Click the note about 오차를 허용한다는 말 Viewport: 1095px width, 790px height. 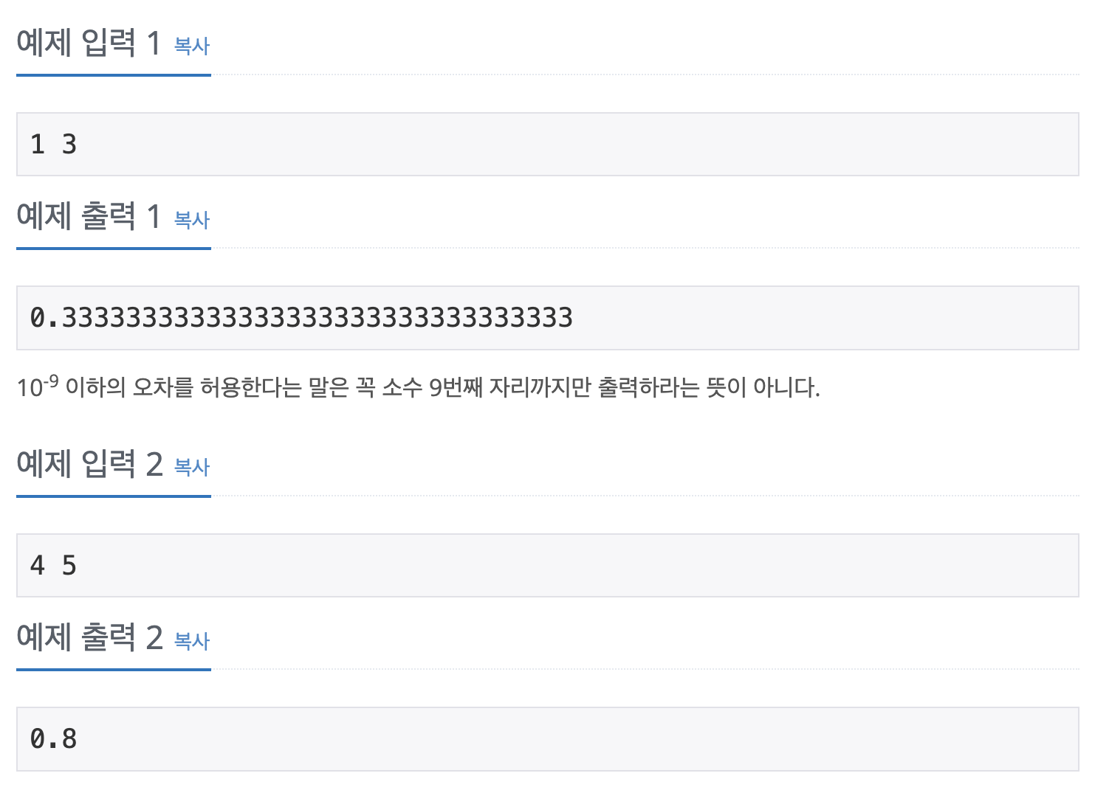[x=419, y=386]
